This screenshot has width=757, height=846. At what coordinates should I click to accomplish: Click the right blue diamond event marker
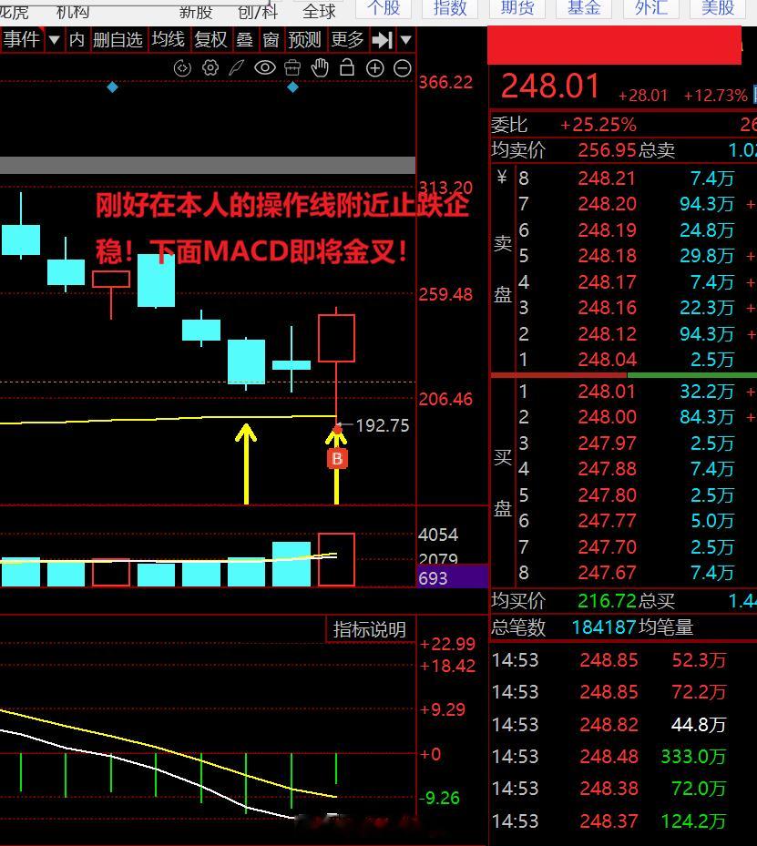pyautogui.click(x=292, y=87)
